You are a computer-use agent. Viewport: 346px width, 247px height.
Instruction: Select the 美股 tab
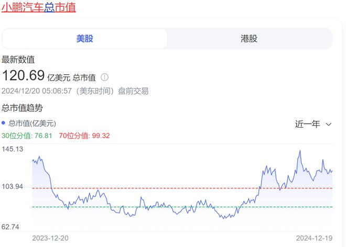click(x=84, y=39)
